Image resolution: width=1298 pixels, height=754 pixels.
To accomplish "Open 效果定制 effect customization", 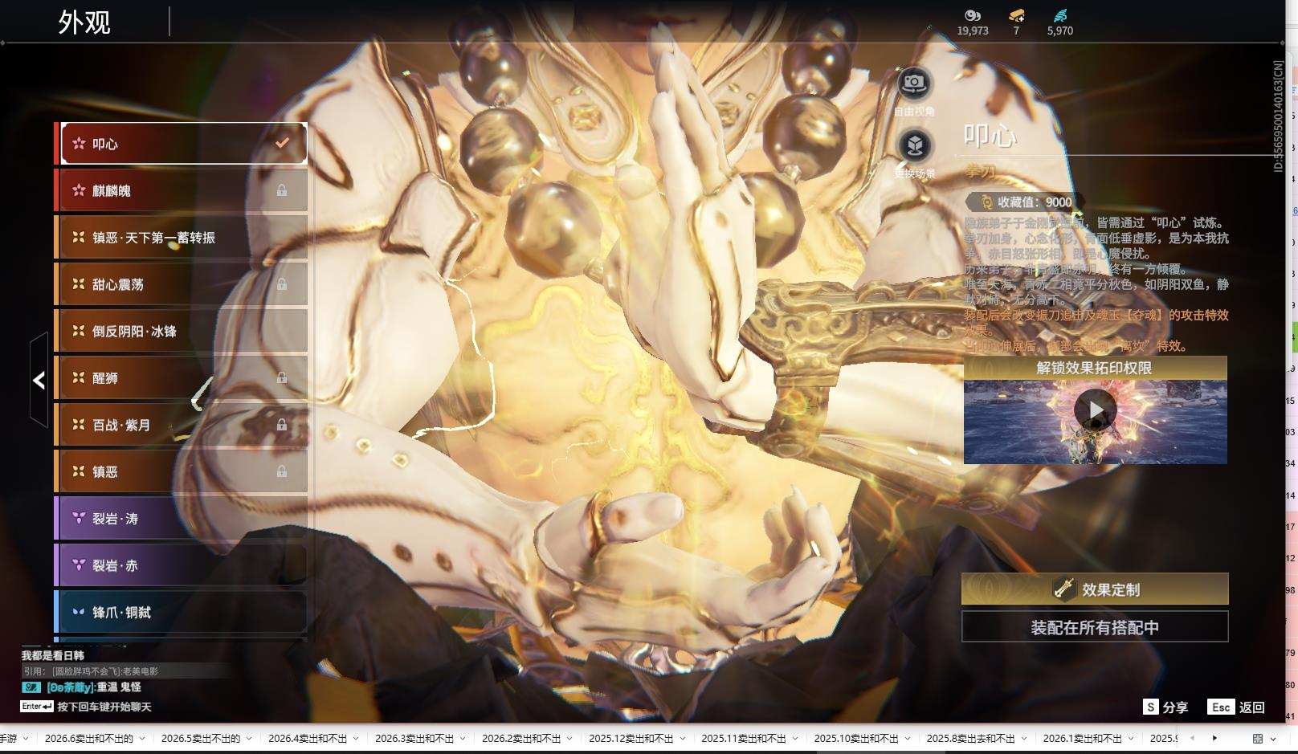I will tap(1095, 589).
